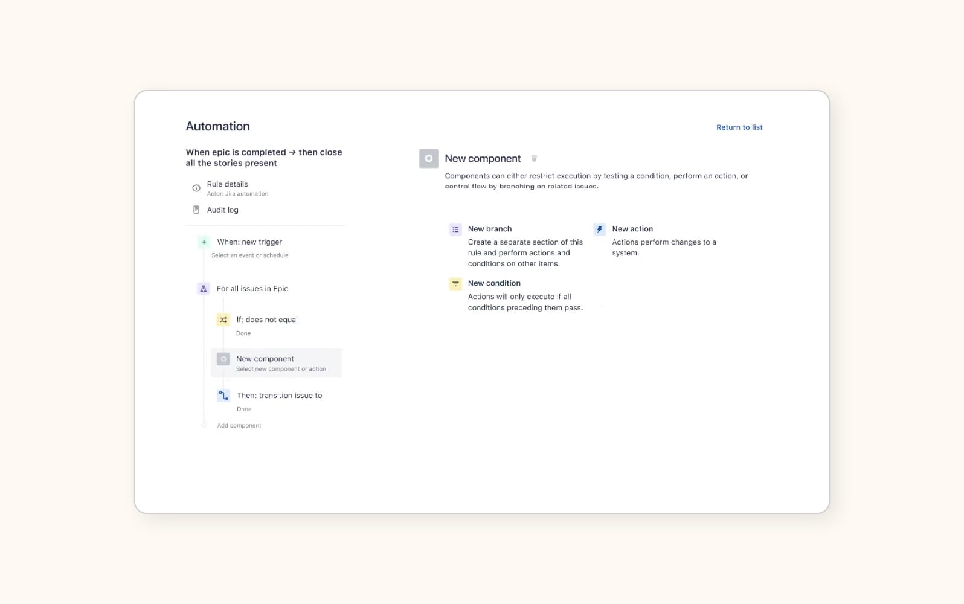Click the large gray New component header icon
This screenshot has height=604, width=964.
tap(429, 158)
